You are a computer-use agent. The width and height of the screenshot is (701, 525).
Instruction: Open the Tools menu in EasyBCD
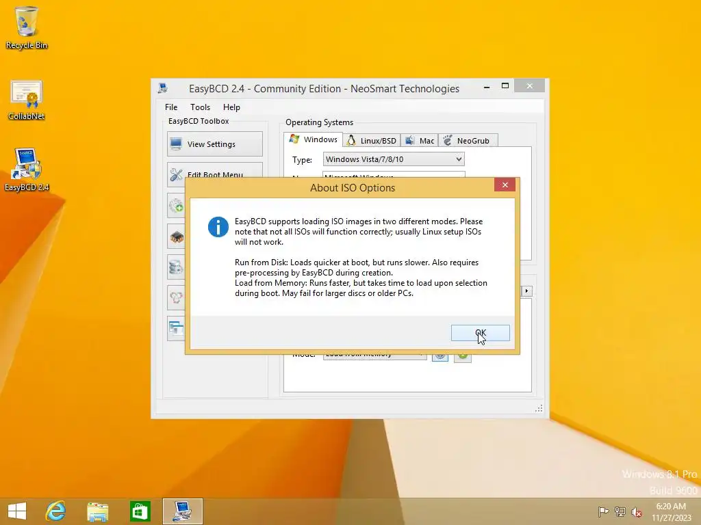pyautogui.click(x=200, y=107)
